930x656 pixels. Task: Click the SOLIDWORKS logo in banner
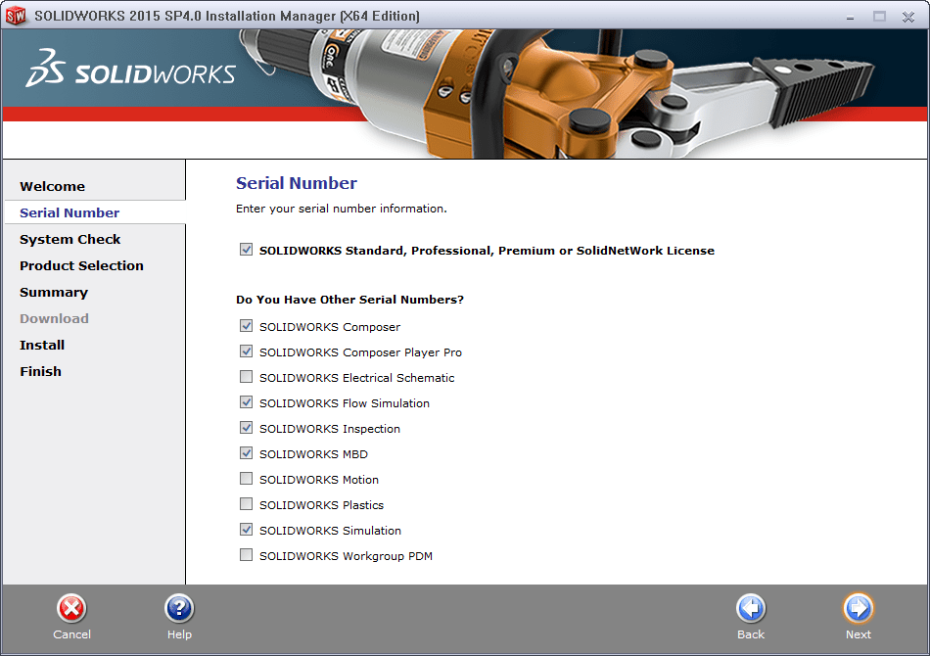point(130,69)
